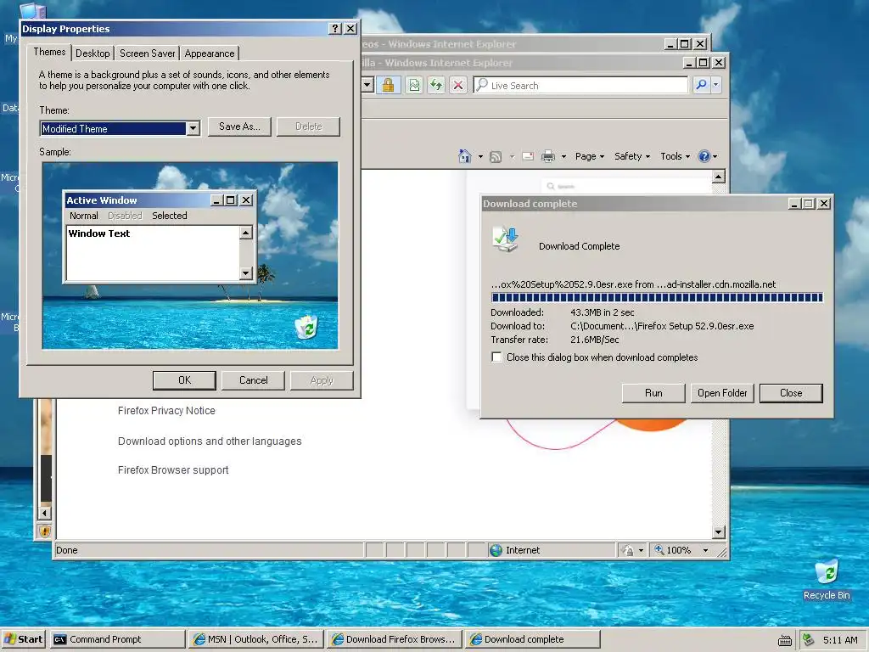Click the Home page house icon

click(x=465, y=156)
